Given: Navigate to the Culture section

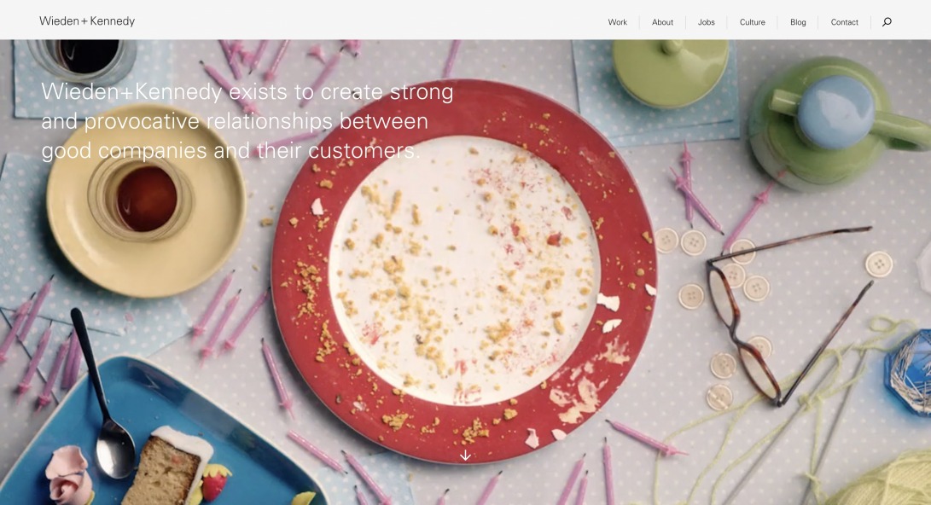Looking at the screenshot, I should click(x=753, y=22).
